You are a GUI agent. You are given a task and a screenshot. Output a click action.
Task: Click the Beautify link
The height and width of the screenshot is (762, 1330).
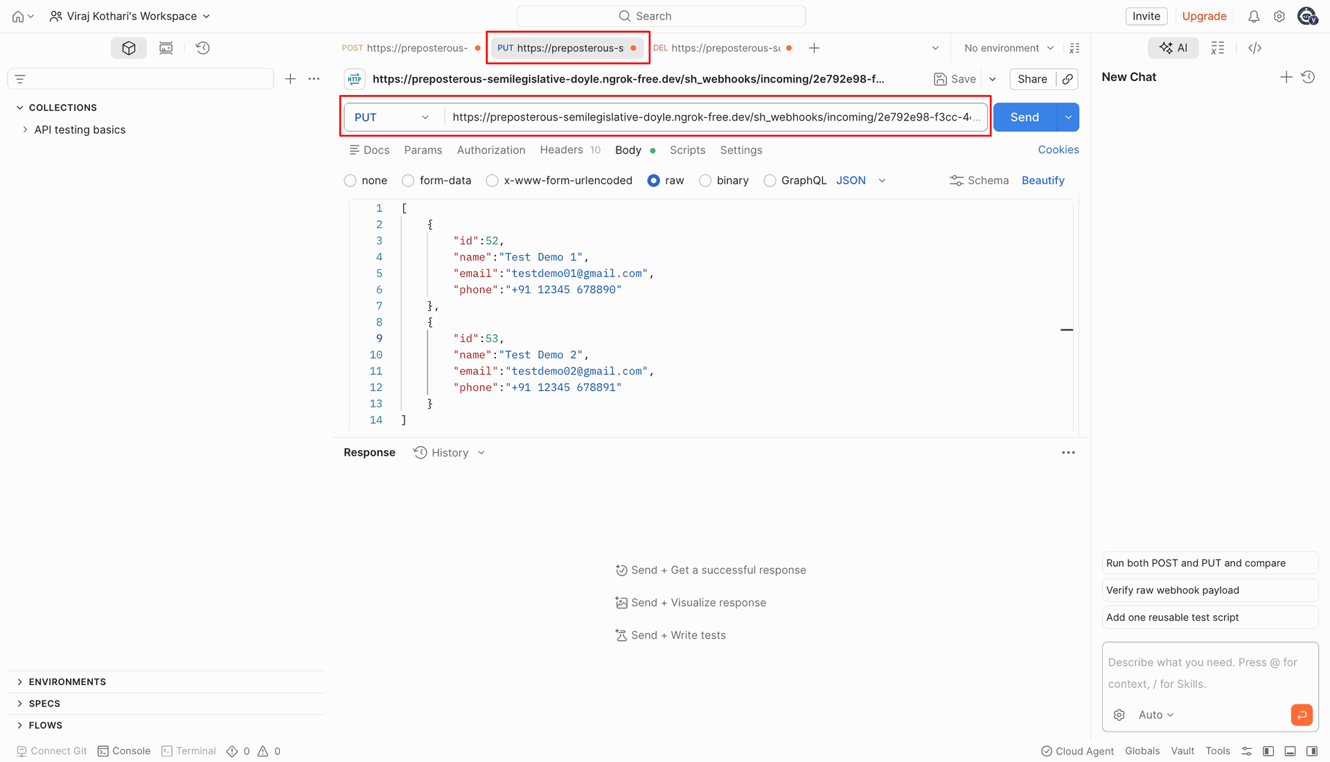[1043, 180]
